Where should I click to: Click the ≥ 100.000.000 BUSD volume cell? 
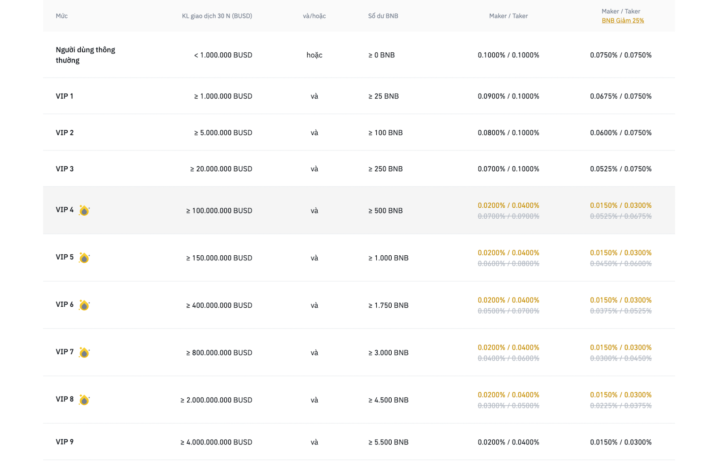[219, 210]
